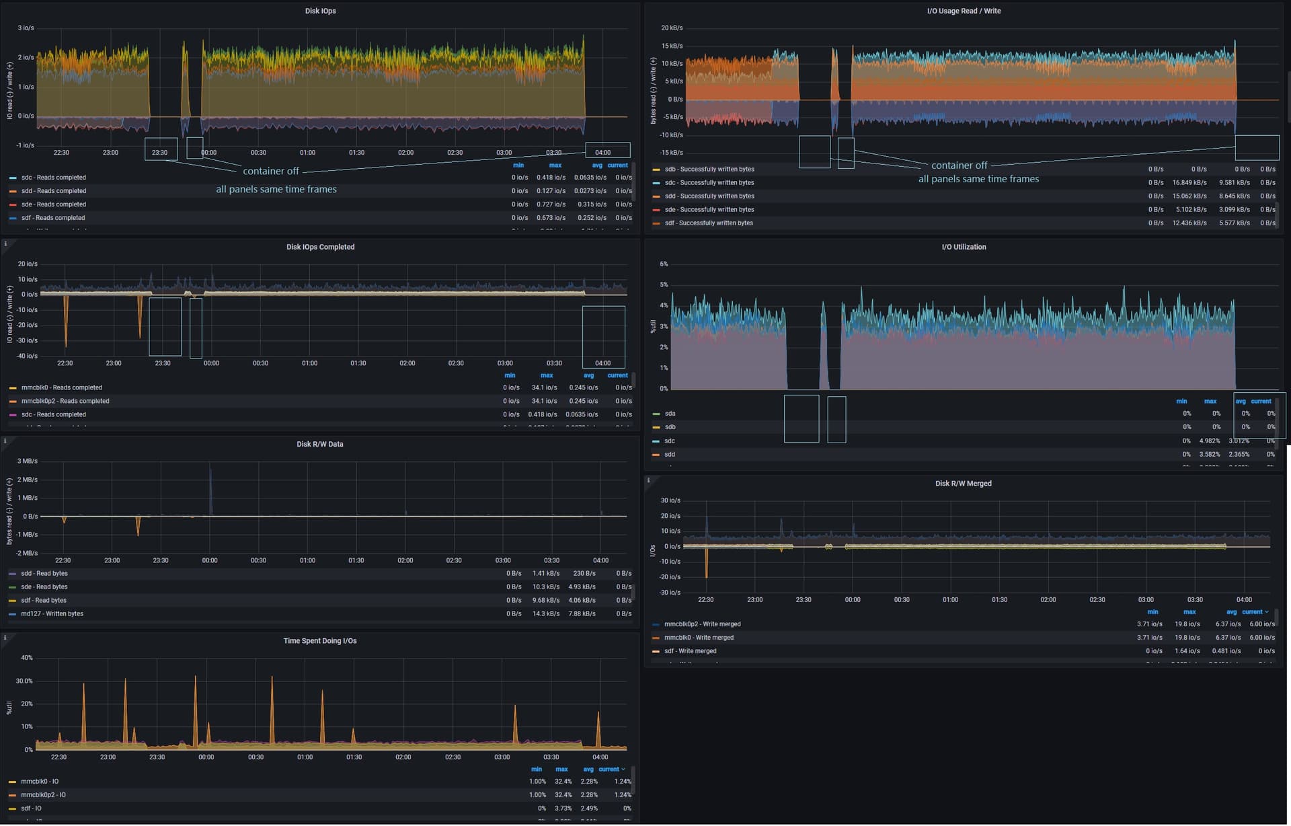This screenshot has width=1291, height=826.
Task: Sort Disk IOps legend by max column
Action: [555, 165]
